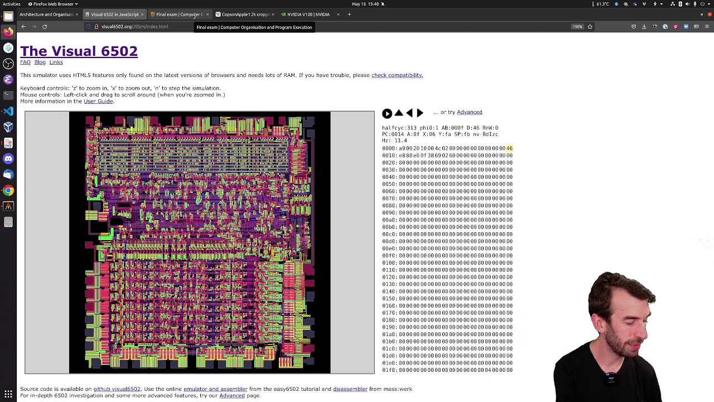The width and height of the screenshot is (714, 402).
Task: Click the 61.3°C temperature indicator
Action: point(601,4)
